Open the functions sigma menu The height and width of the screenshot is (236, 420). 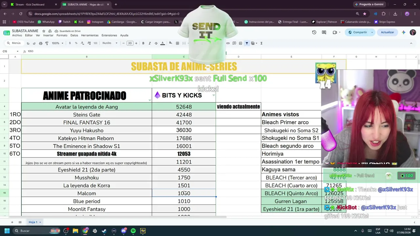click(x=261, y=43)
